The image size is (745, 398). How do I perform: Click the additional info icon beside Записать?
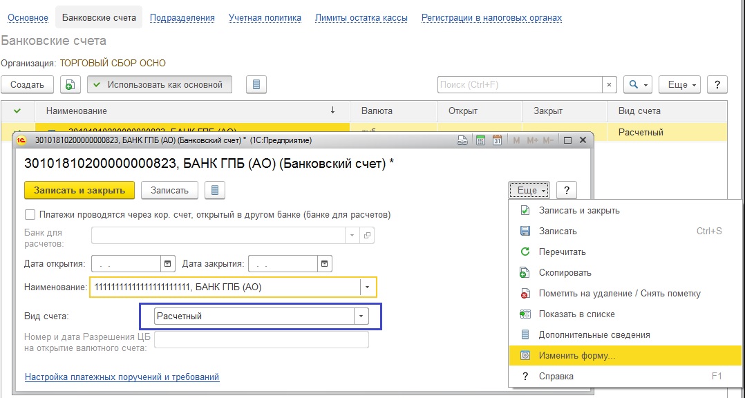[x=215, y=190]
